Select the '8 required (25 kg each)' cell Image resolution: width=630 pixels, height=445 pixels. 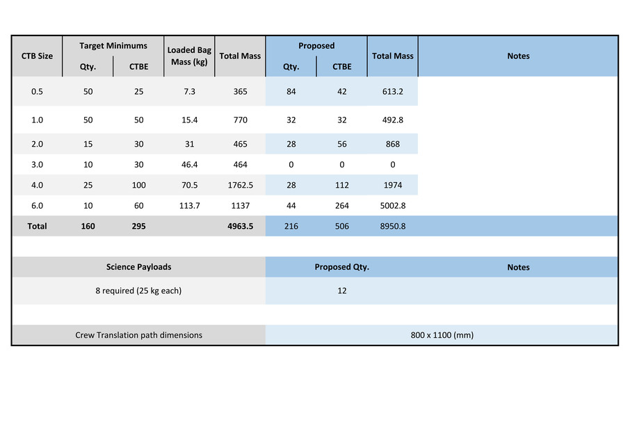click(x=138, y=291)
